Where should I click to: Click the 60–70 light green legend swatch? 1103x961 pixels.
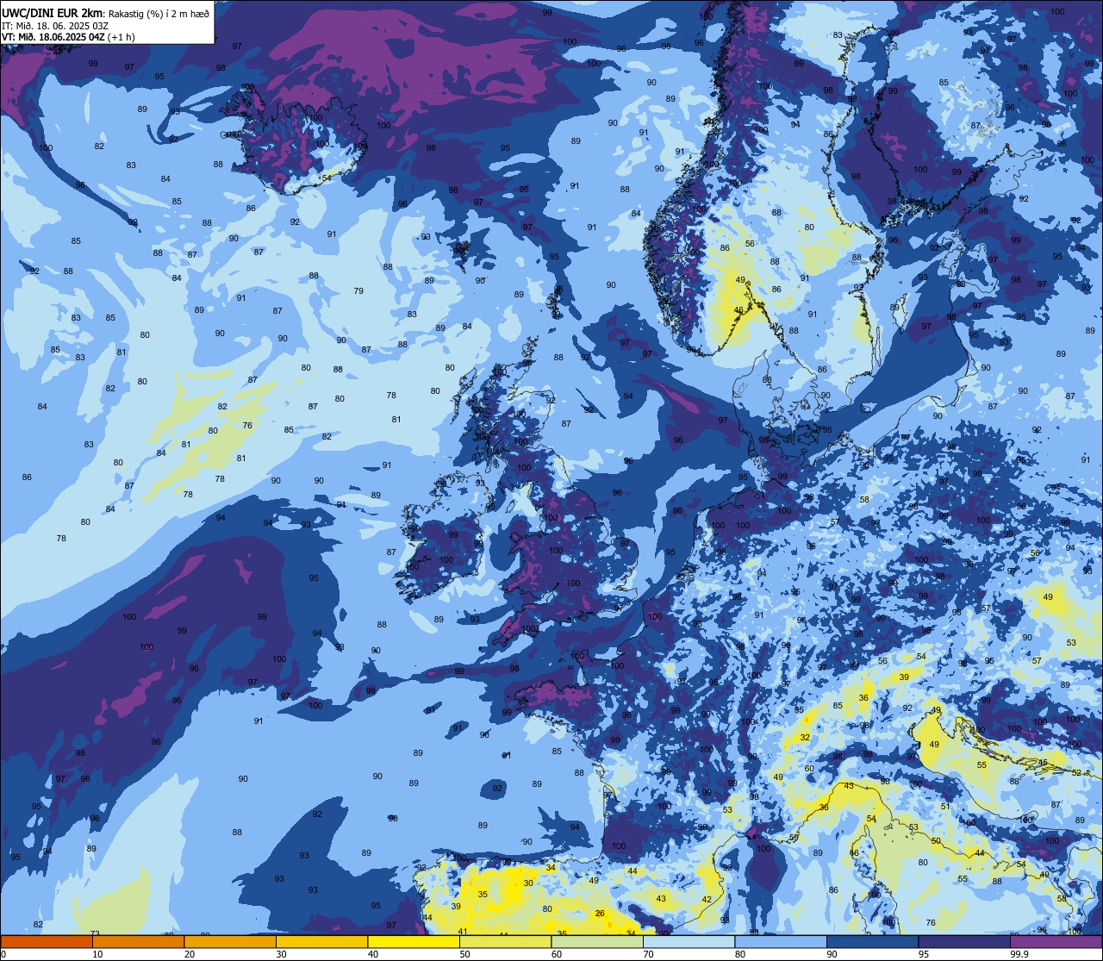[x=596, y=942]
